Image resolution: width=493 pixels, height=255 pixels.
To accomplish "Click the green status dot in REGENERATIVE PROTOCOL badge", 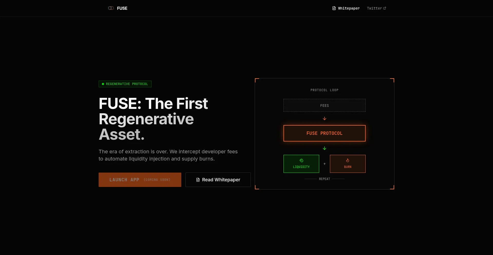I will [x=103, y=84].
